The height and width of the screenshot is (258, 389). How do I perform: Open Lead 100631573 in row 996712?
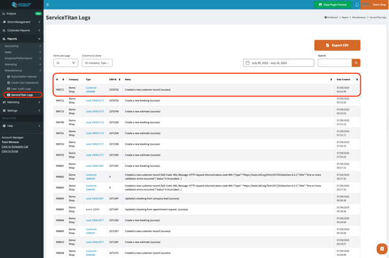(x=94, y=101)
